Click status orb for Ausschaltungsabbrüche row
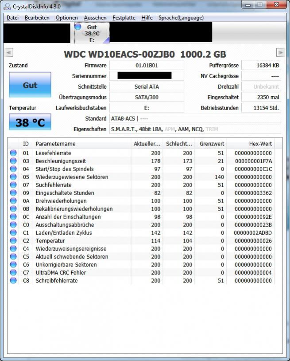The width and height of the screenshot is (290, 361). tap(13, 224)
